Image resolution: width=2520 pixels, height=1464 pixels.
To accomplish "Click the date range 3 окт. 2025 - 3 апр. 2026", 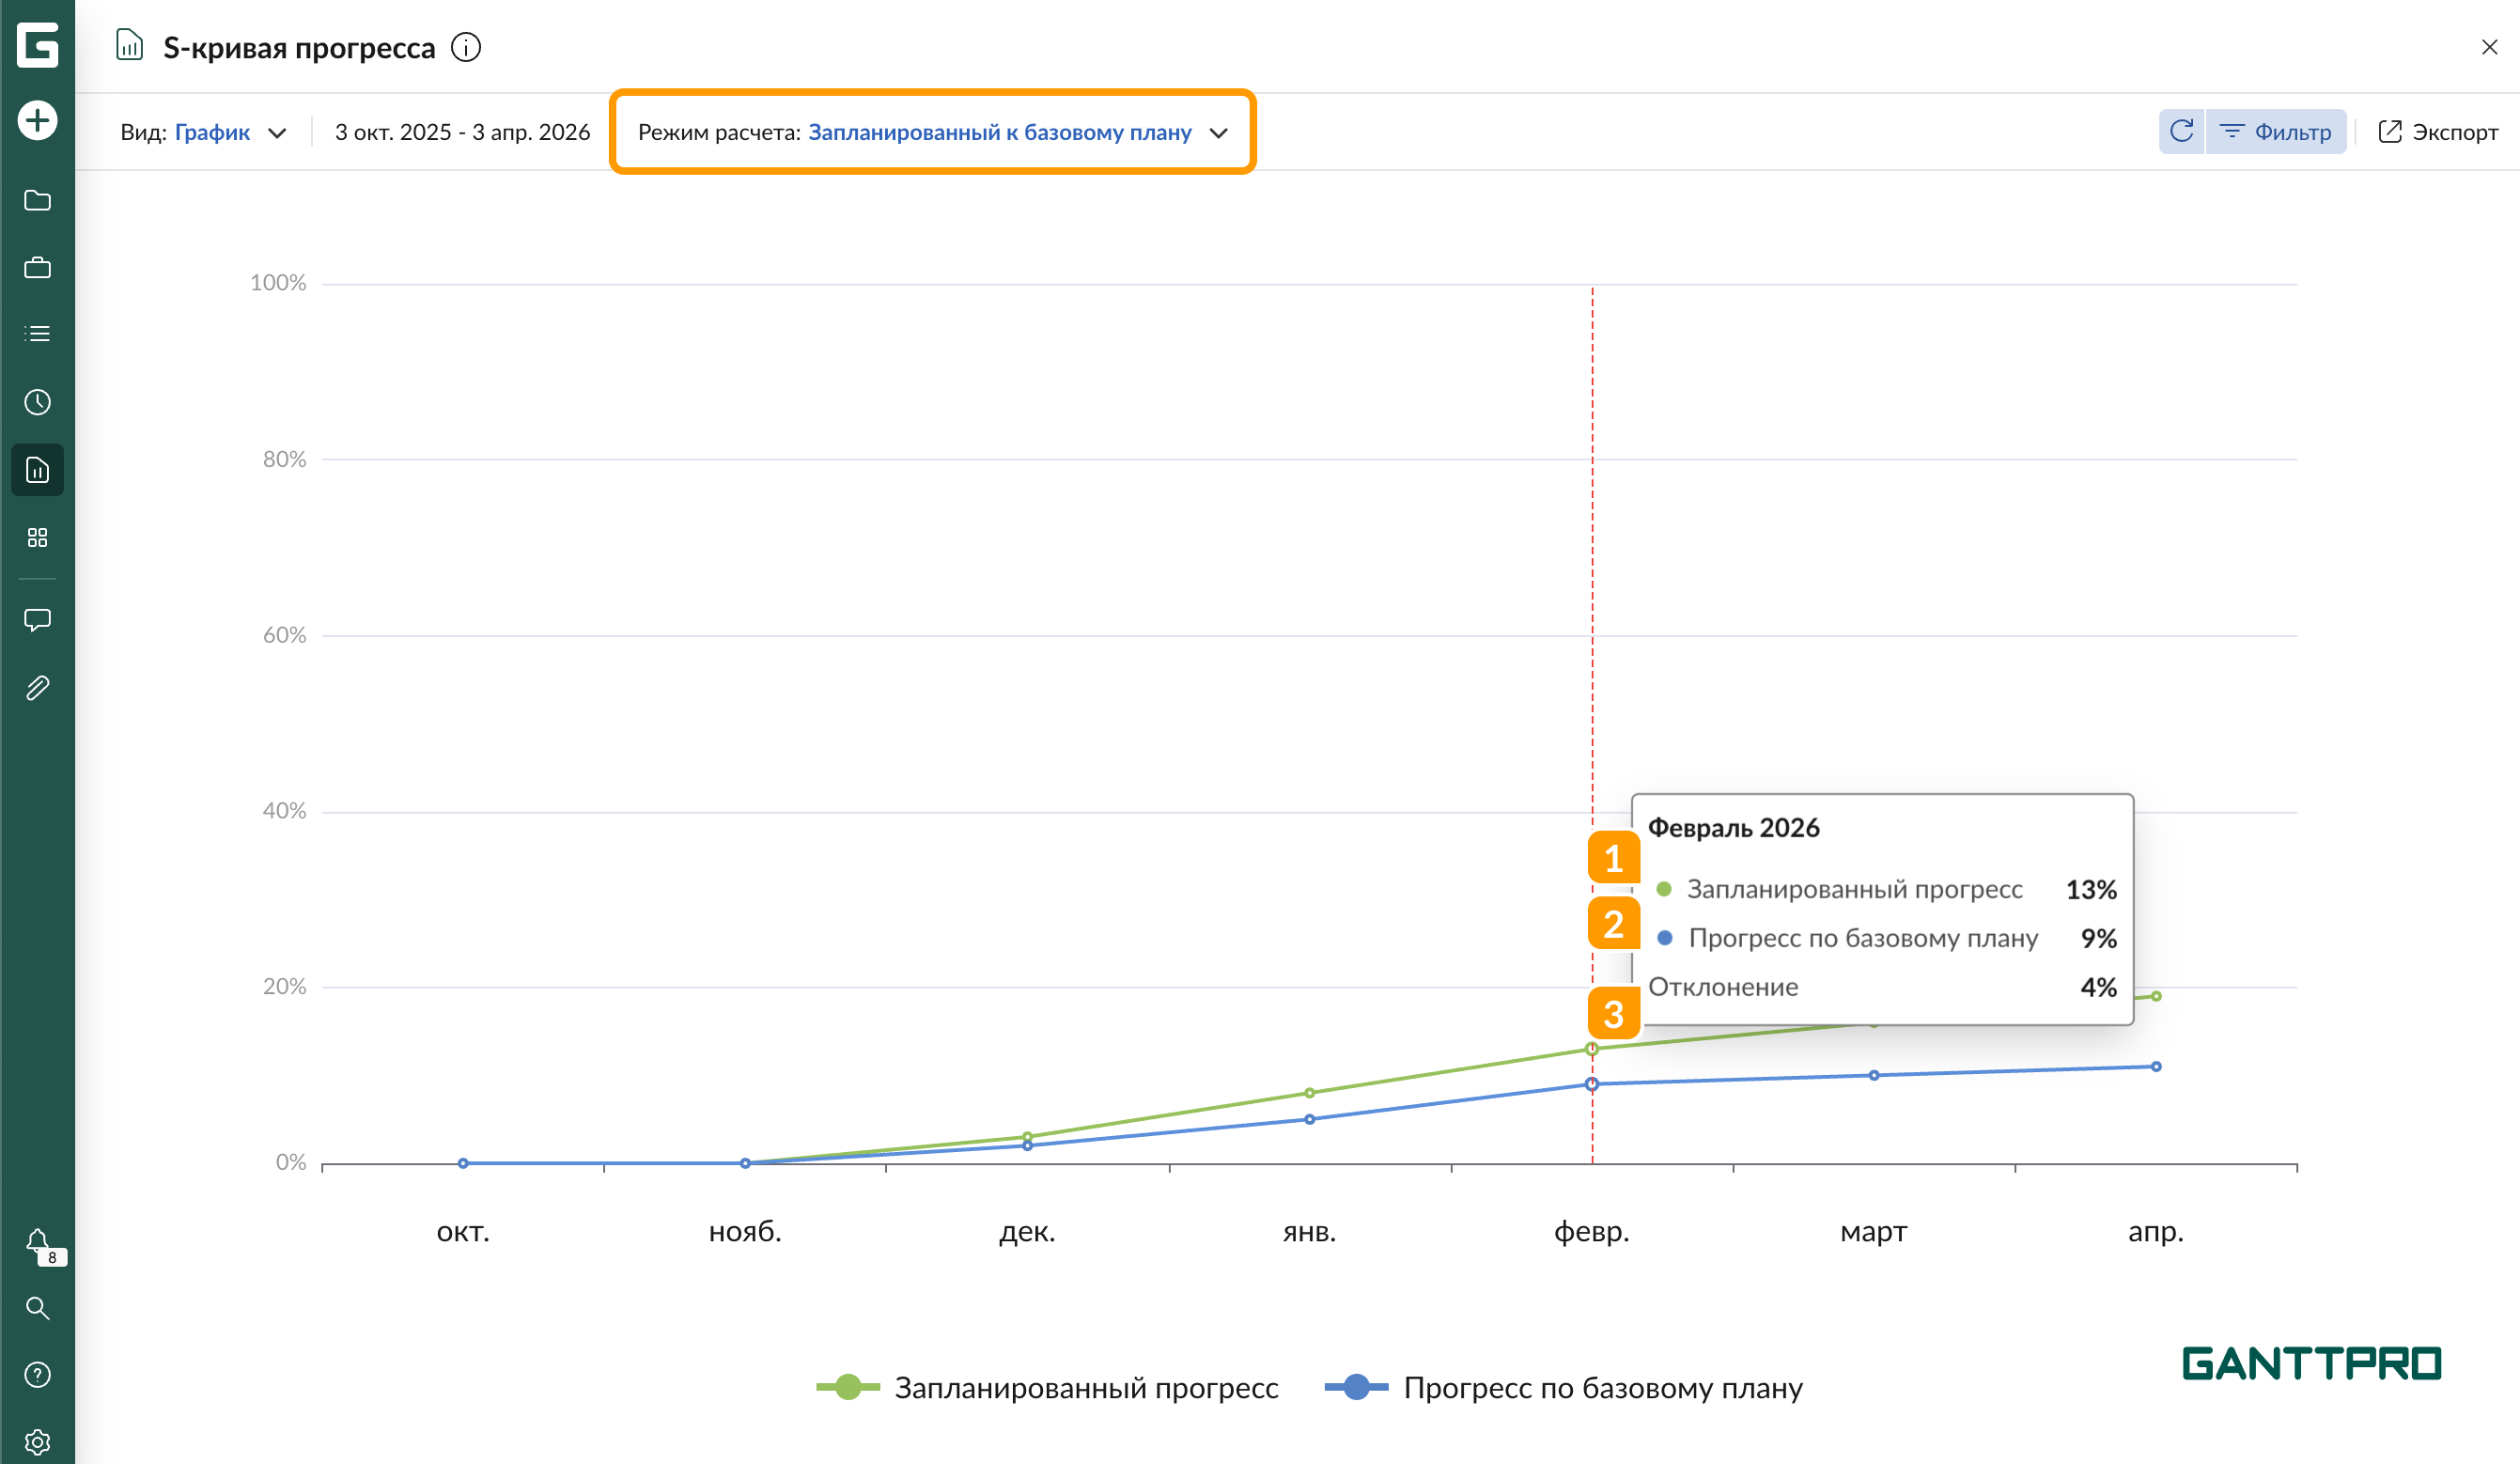I will (x=462, y=132).
